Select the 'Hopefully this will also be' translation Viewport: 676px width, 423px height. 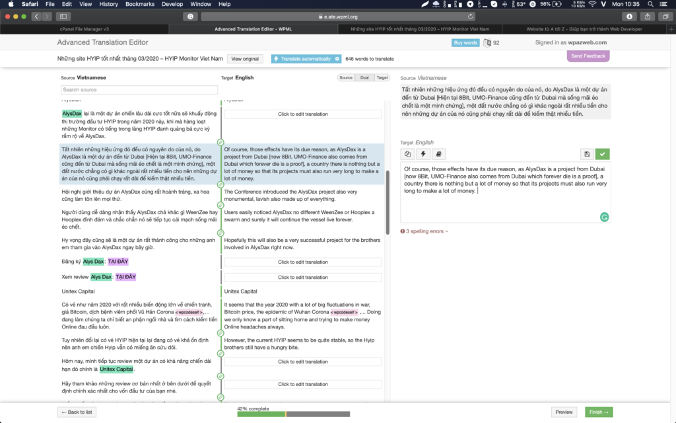coord(302,244)
